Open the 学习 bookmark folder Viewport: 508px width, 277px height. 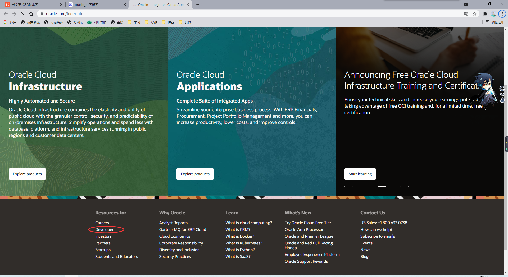[x=134, y=22]
